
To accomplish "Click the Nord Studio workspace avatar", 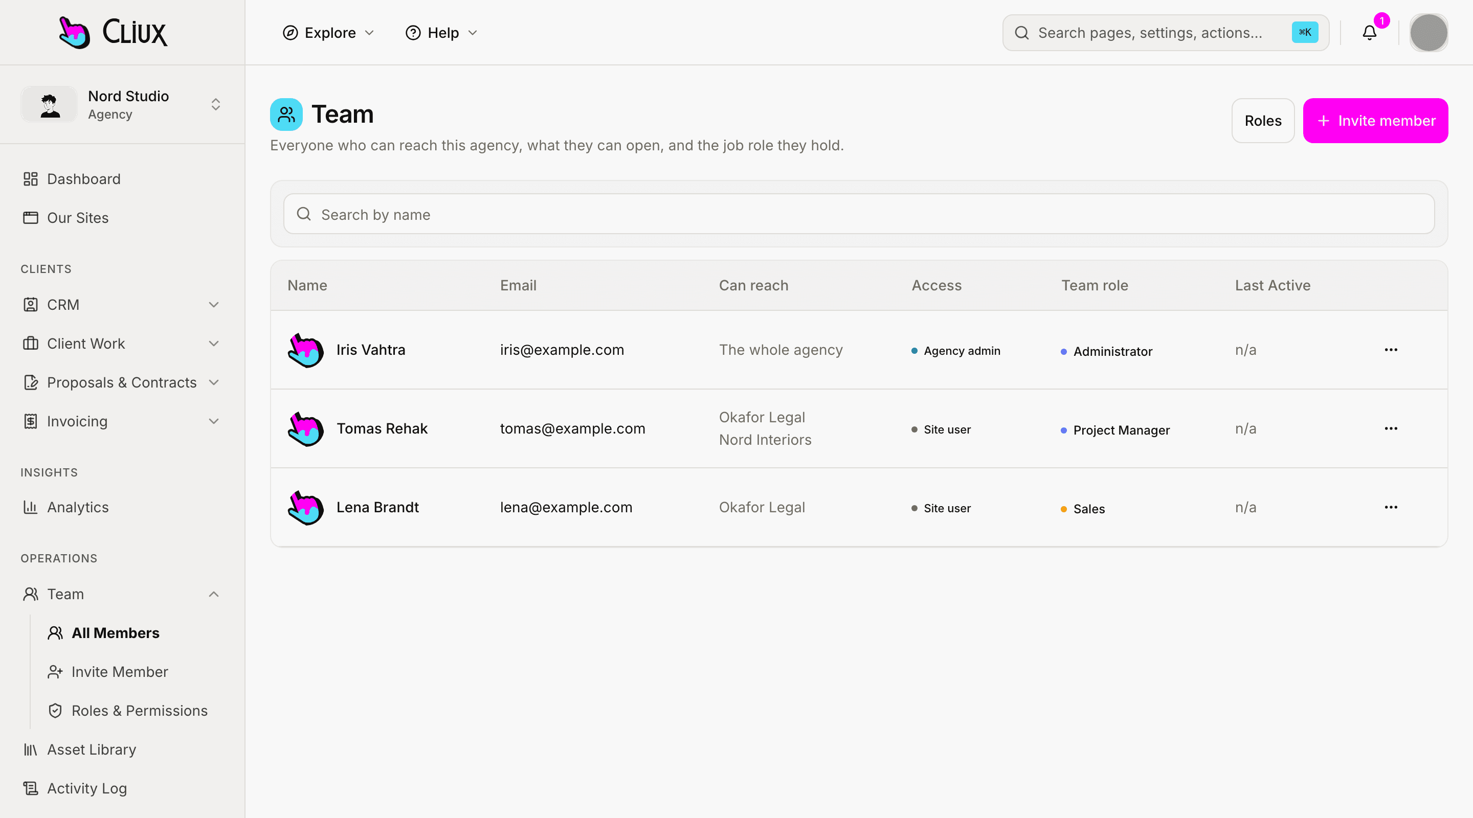I will click(50, 104).
